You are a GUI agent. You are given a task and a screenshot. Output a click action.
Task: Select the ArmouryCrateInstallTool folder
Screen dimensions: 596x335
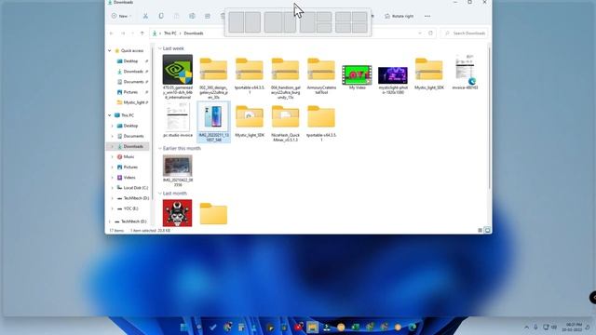point(321,76)
